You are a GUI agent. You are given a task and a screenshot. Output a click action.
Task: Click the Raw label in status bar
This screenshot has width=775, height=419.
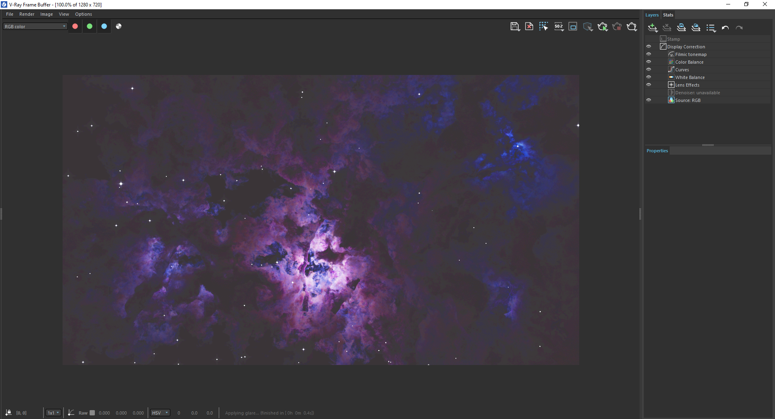point(83,413)
